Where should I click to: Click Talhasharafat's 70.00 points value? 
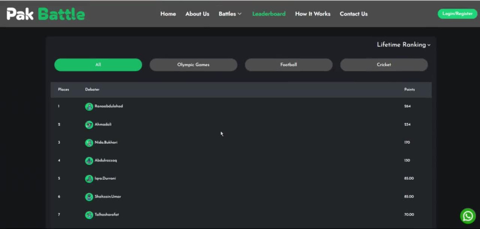(x=409, y=214)
